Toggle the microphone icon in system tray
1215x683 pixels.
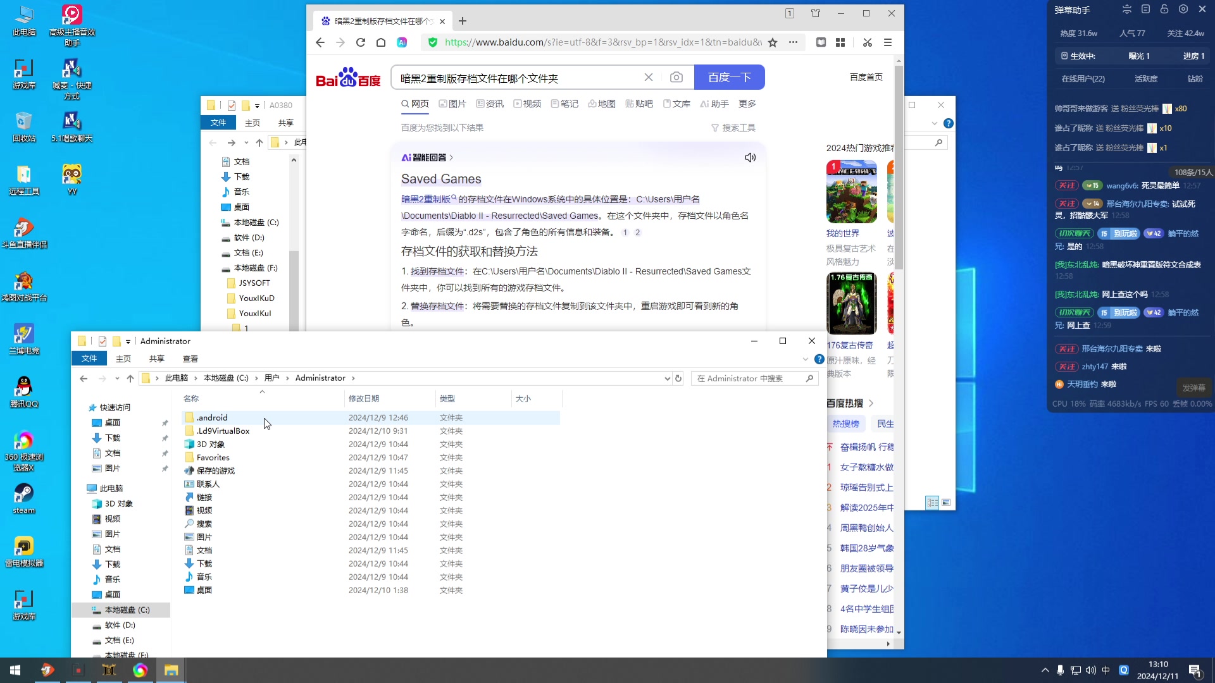(x=1060, y=670)
